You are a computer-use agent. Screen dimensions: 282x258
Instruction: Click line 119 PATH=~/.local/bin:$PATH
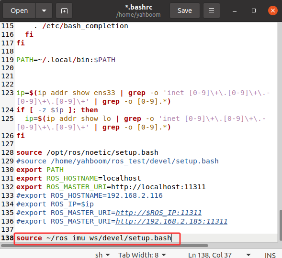point(66,60)
